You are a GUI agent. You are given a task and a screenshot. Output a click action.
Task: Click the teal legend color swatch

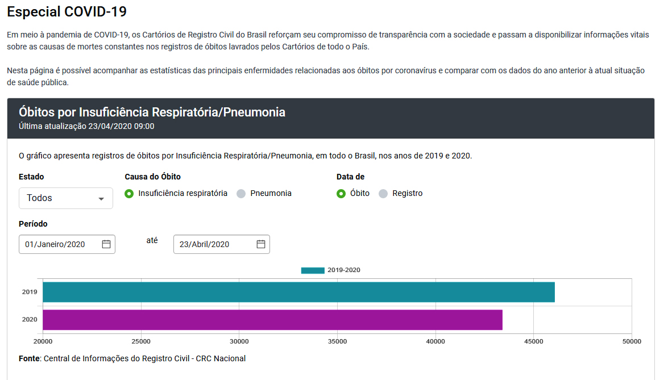click(312, 270)
